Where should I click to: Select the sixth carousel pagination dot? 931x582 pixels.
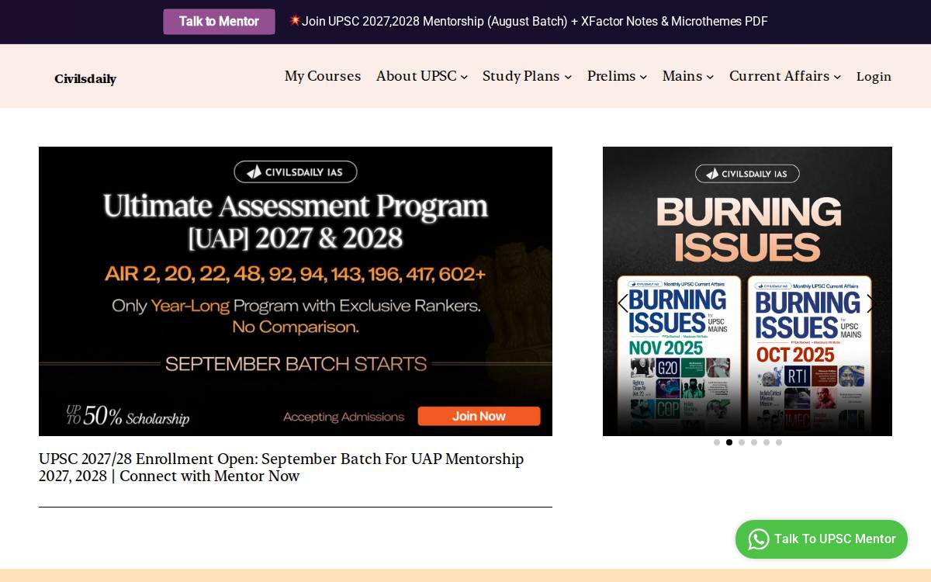pyautogui.click(x=779, y=442)
